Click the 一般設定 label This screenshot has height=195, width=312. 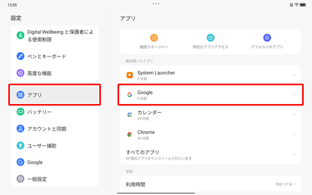tap(37, 179)
